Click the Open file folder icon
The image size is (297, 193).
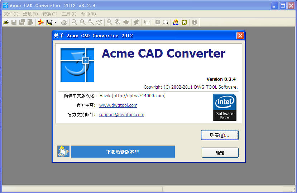(x=6, y=22)
